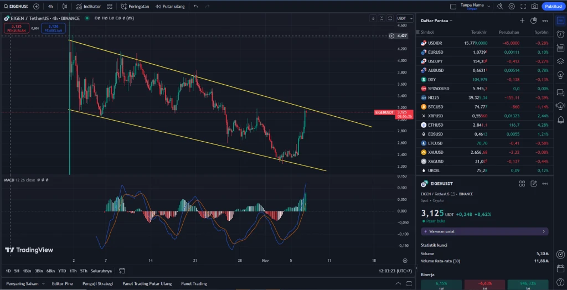
Task: Click the sync button next to USDT
Action: [x=390, y=18]
